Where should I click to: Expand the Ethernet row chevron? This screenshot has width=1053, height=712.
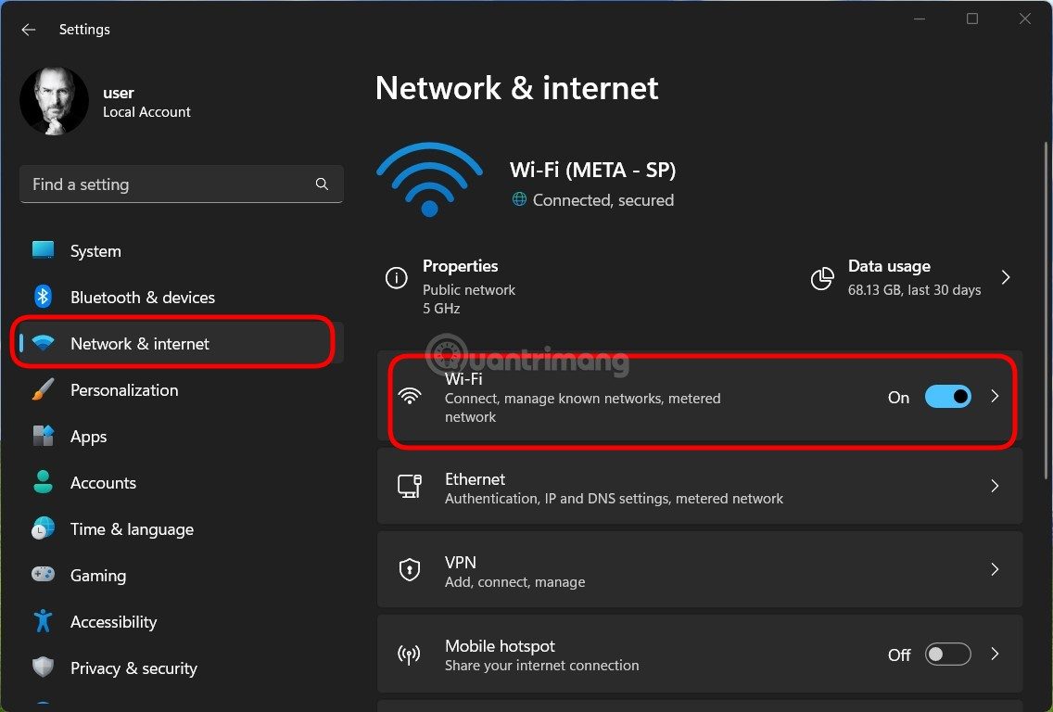coord(995,486)
